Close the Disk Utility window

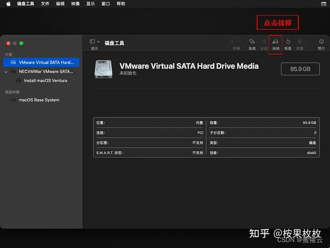point(8,43)
